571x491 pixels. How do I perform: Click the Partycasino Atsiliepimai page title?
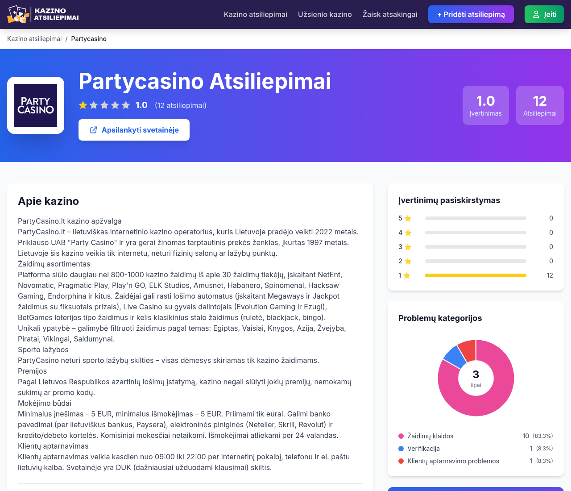[x=205, y=81]
